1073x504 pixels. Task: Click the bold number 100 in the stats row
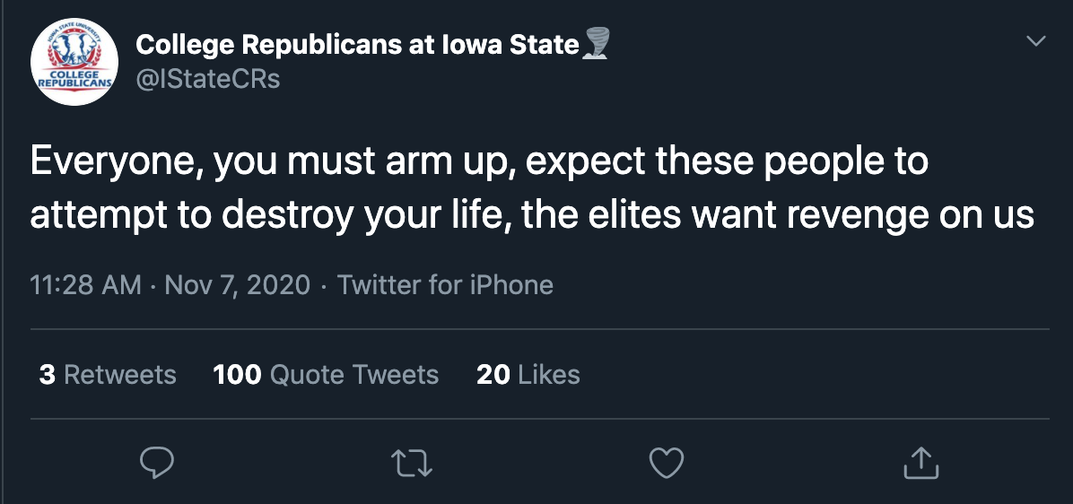(x=237, y=374)
